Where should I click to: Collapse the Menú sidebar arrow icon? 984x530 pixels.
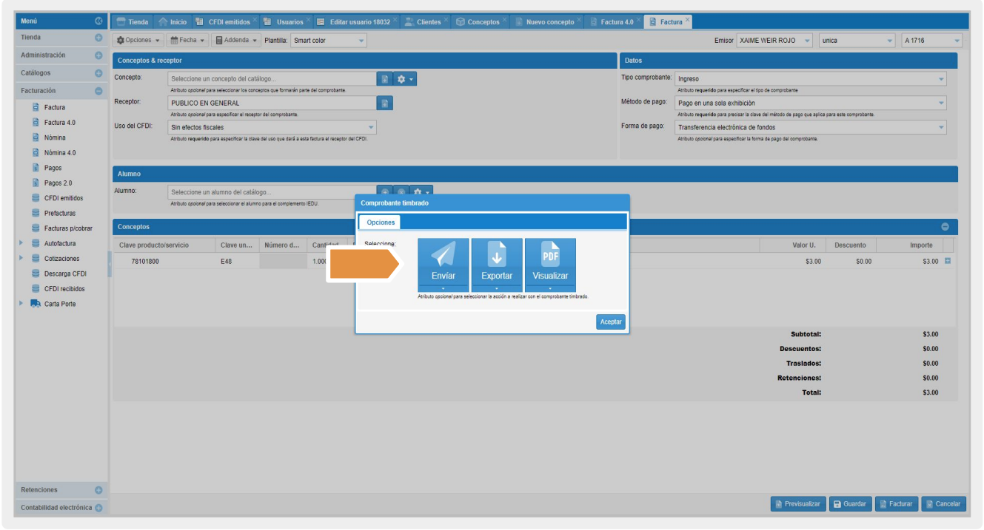98,21
